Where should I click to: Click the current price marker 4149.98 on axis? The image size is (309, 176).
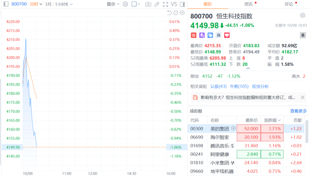coord(13,147)
